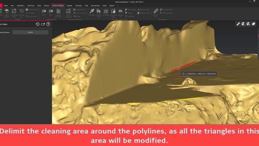The width and height of the screenshot is (259, 146).
Task: Click the Subdivide tool icon
Action: [126, 16]
